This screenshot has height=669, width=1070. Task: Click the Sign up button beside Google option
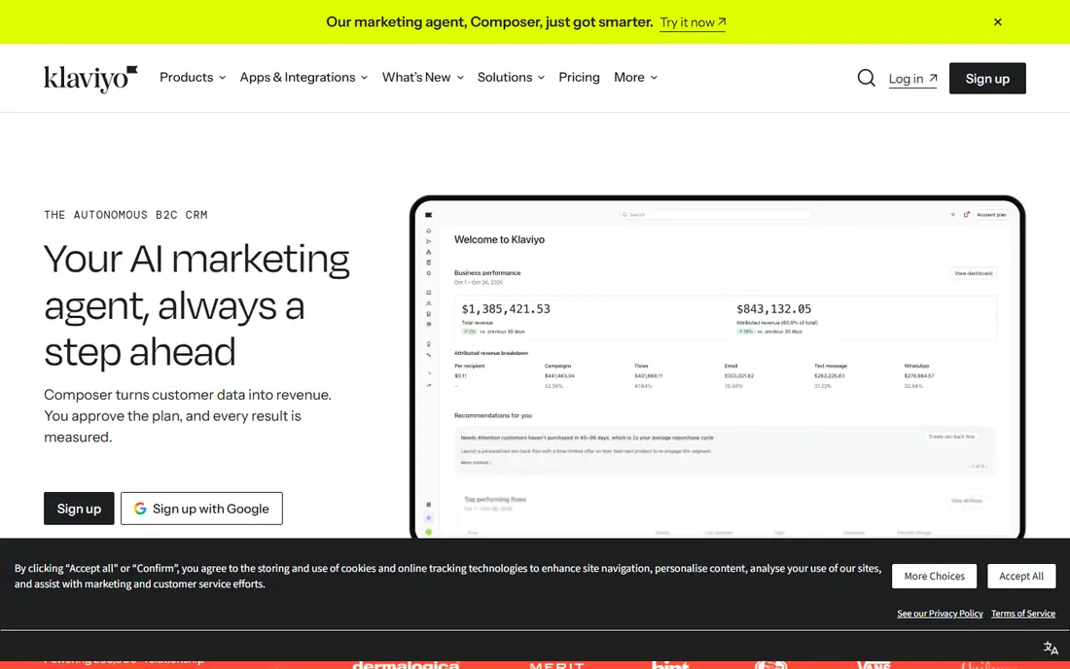coord(79,509)
